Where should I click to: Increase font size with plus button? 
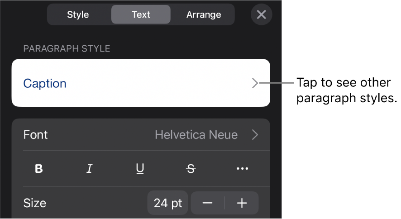pos(242,203)
